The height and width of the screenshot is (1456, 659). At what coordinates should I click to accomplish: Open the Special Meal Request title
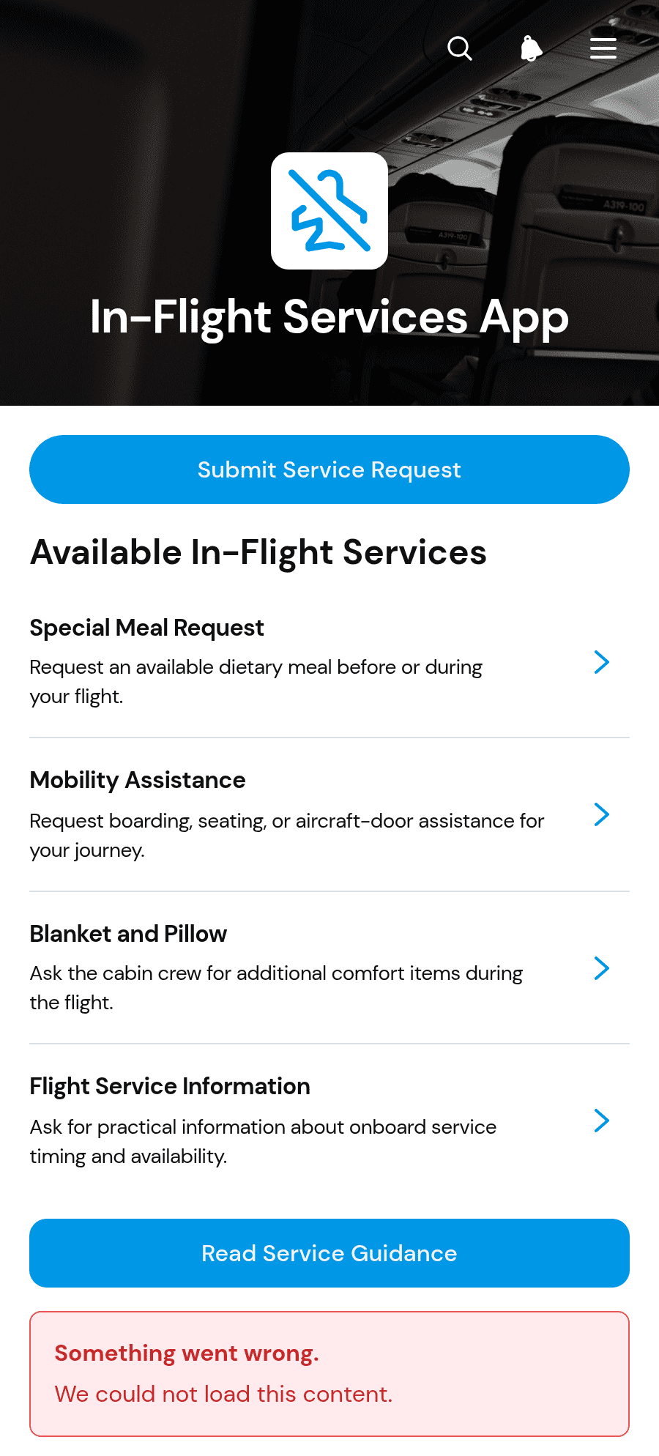point(146,628)
